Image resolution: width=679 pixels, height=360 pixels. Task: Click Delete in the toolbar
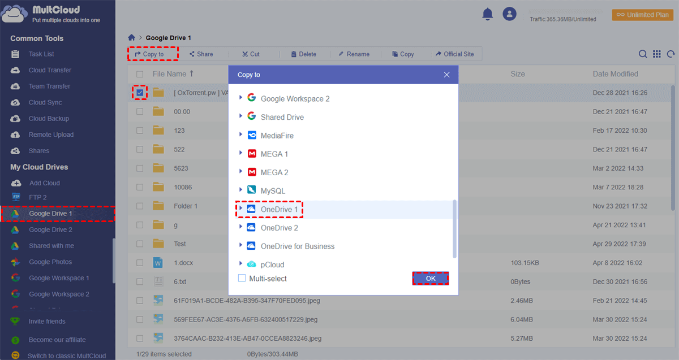(303, 54)
